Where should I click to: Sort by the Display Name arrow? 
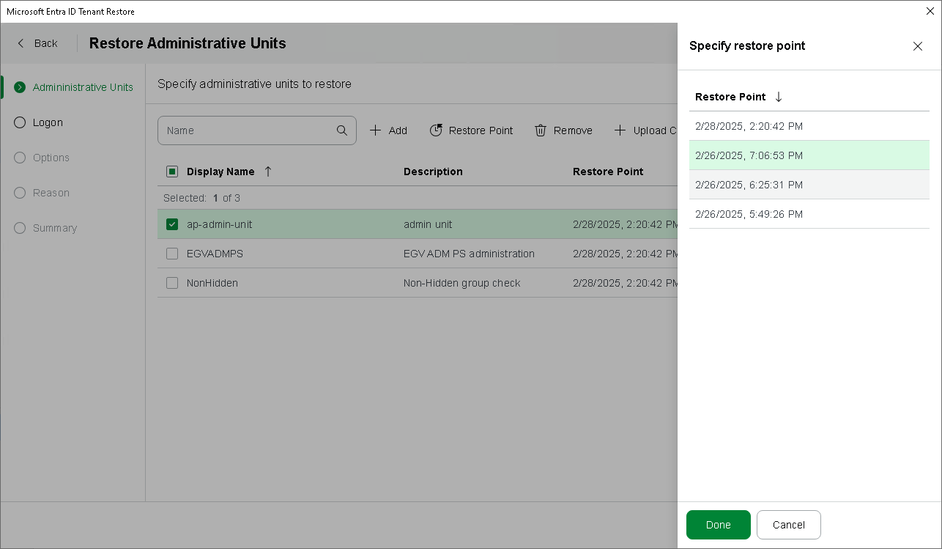268,172
